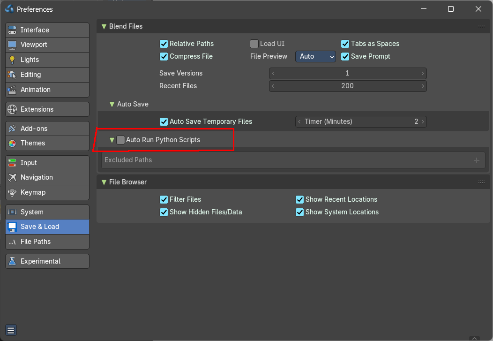
Task: Increase Recent Files count
Action: 423,86
